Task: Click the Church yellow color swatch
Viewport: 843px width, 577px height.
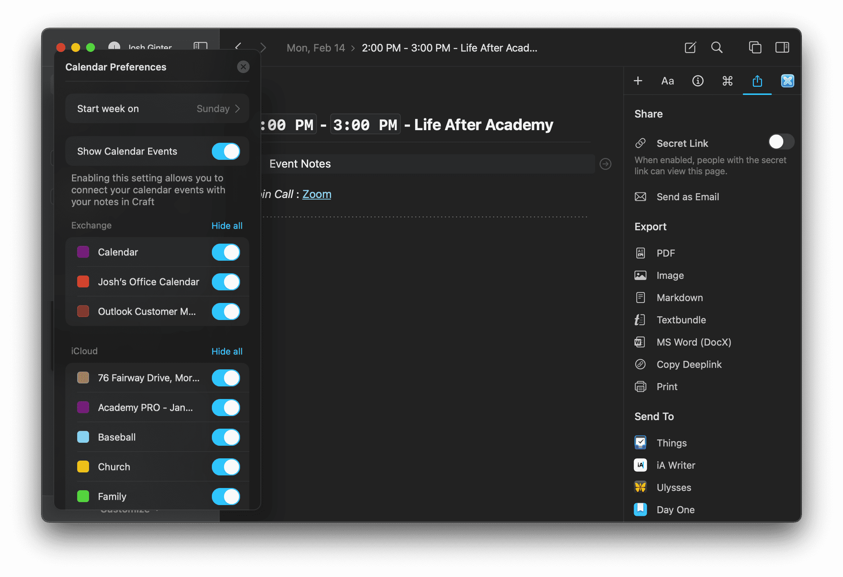Action: click(83, 467)
